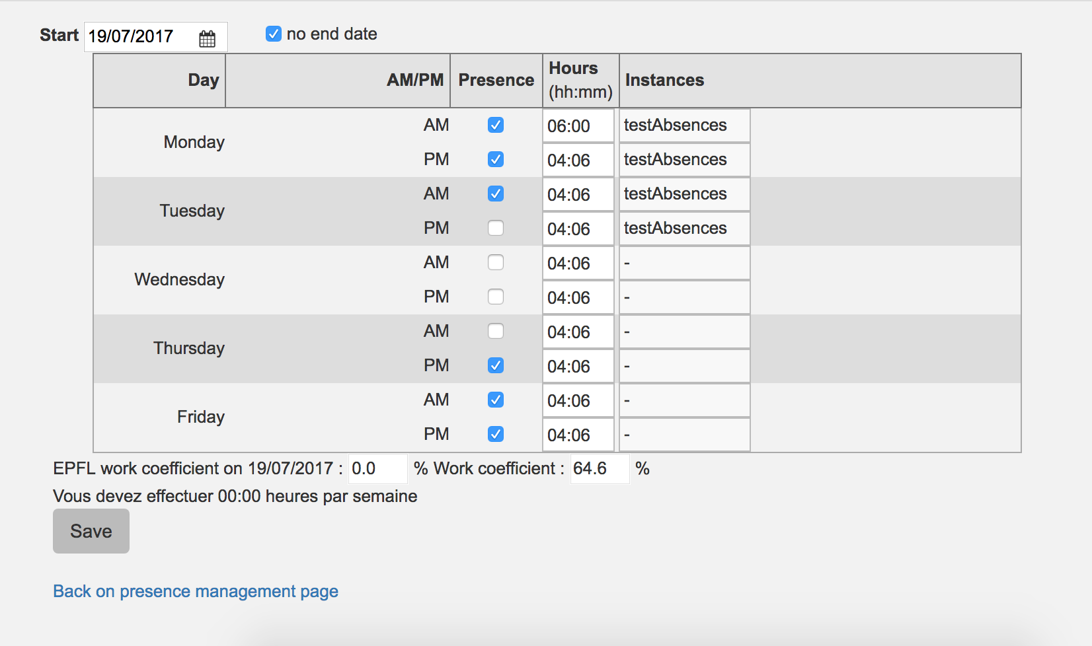Disable Friday PM presence checkbox
Viewport: 1092px width, 646px height.
click(496, 434)
